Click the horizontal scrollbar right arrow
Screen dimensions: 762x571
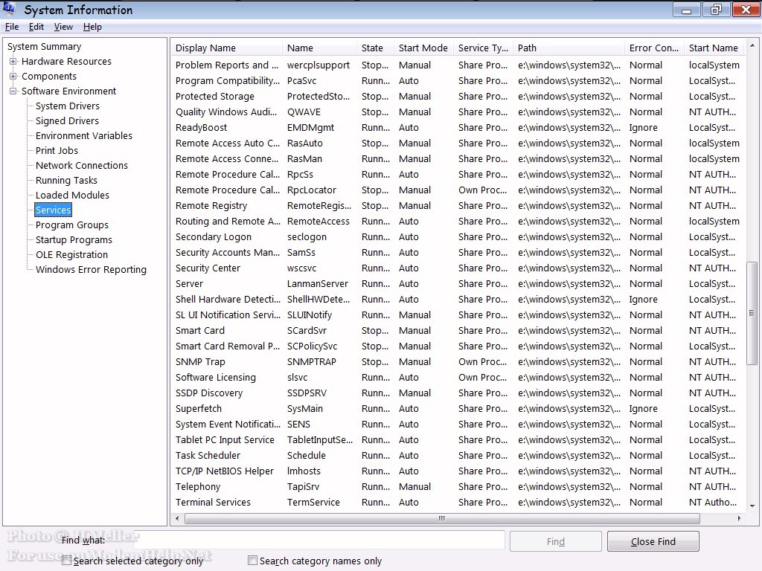[739, 518]
